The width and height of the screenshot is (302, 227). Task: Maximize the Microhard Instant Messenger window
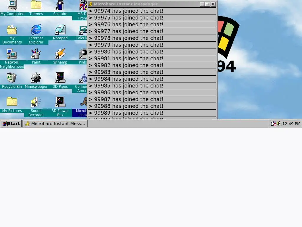coord(207,4)
